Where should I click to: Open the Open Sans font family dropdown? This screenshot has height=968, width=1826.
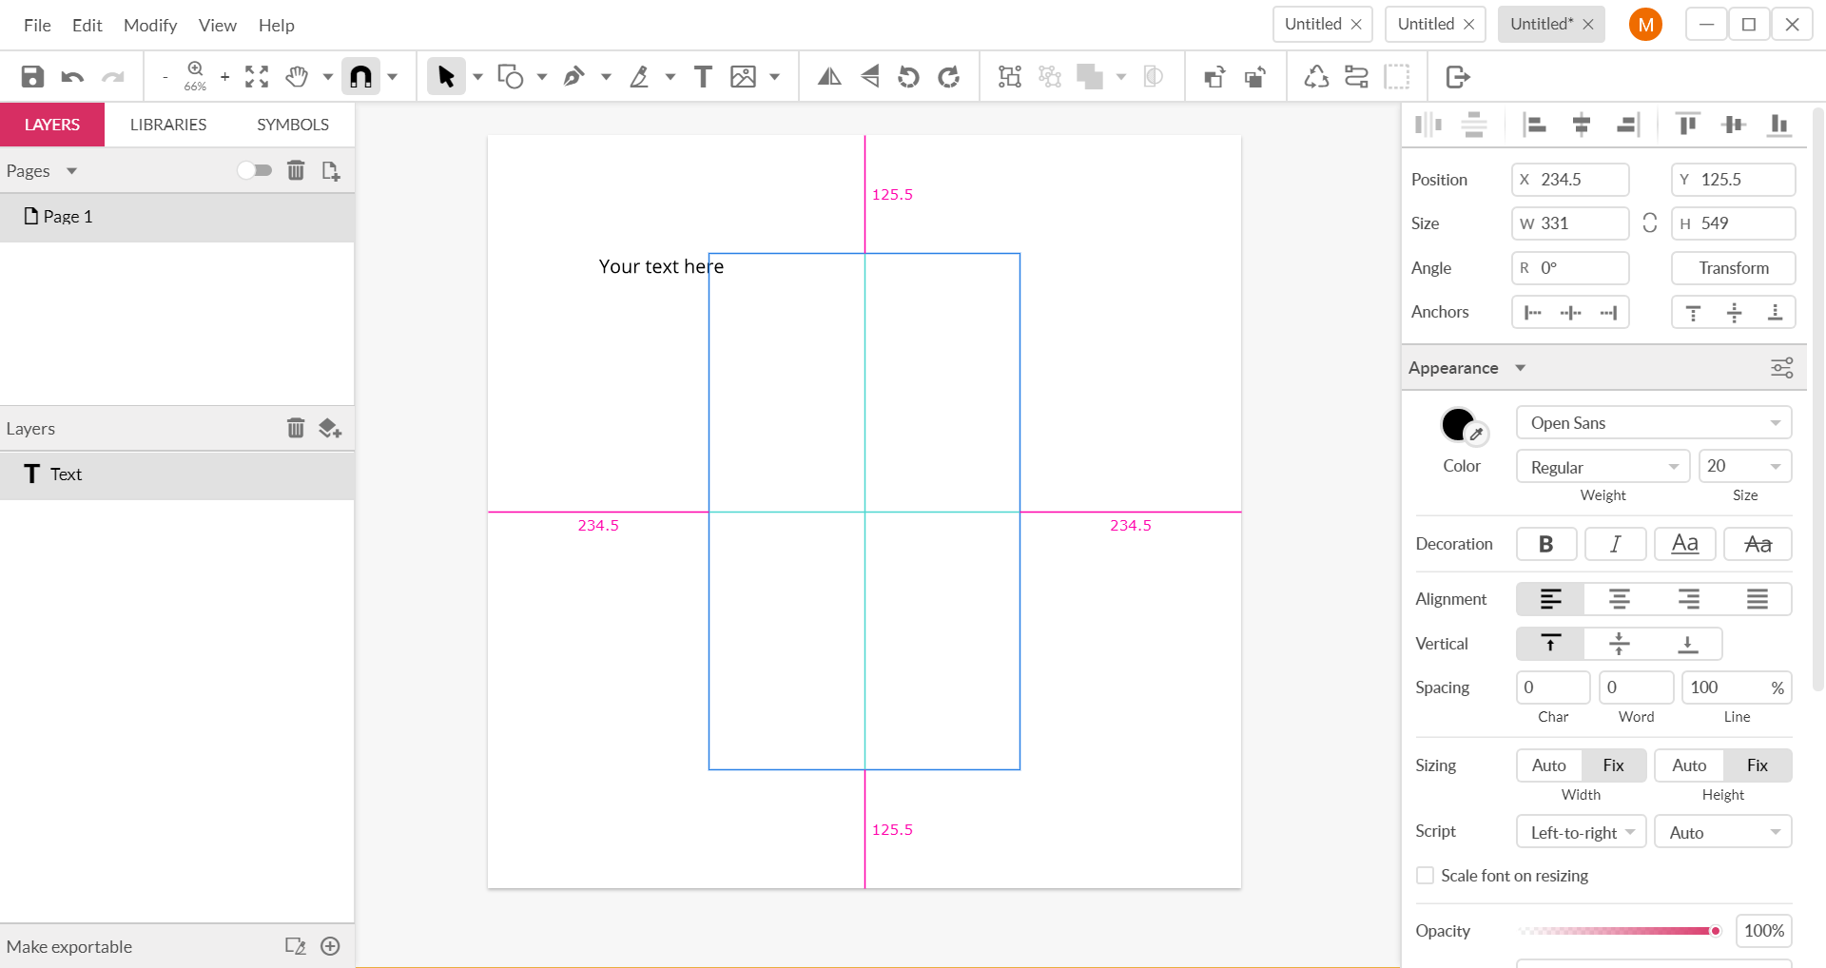[1653, 423]
